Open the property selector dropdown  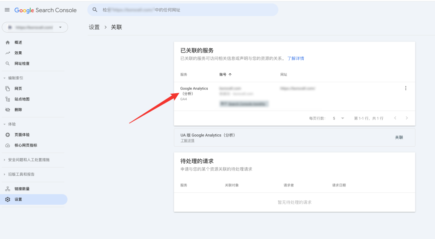[x=35, y=27]
